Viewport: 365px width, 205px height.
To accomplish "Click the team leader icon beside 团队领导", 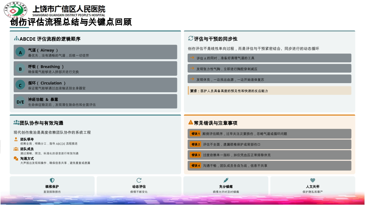I will (16, 140).
